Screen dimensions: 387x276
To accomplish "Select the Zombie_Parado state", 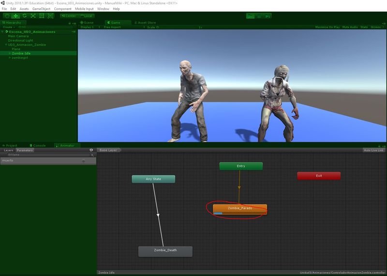I will point(240,209).
